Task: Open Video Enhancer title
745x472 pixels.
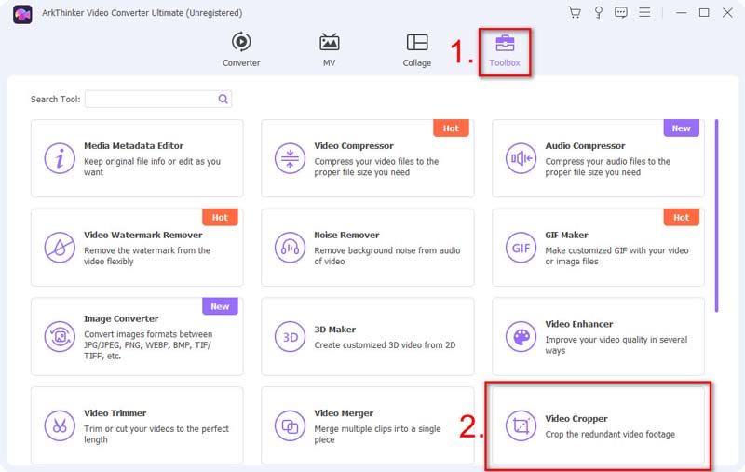Action: click(578, 324)
